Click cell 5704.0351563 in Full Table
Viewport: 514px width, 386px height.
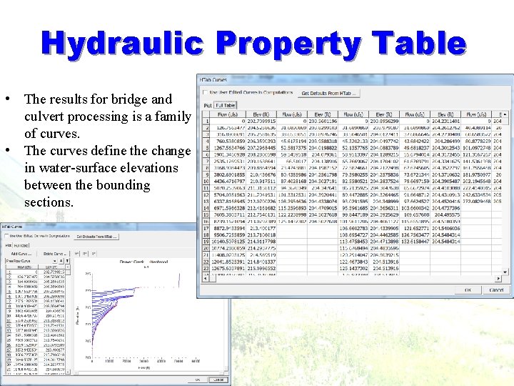pos(228,194)
